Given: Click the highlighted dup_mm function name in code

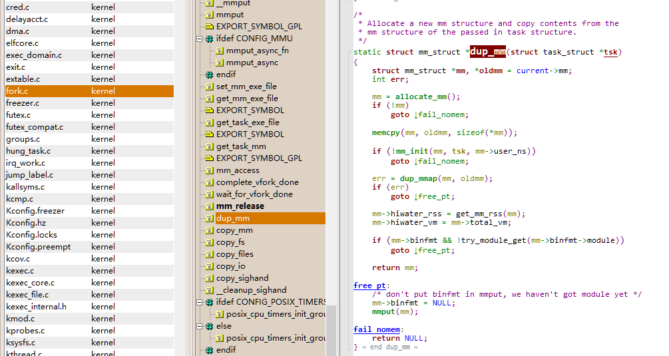Looking at the screenshot, I should [x=488, y=52].
